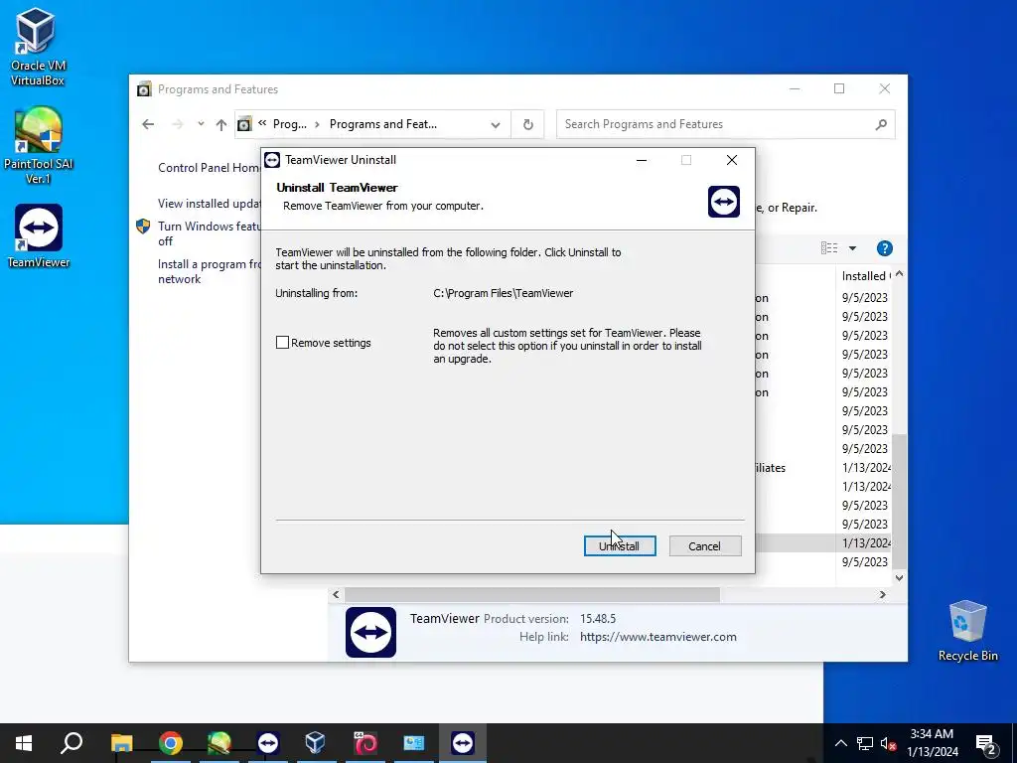Open Install a program from the network
The width and height of the screenshot is (1017, 763).
coord(210,271)
